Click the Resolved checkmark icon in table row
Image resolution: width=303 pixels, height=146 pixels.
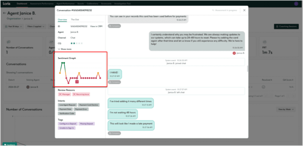pyautogui.click(x=263, y=87)
